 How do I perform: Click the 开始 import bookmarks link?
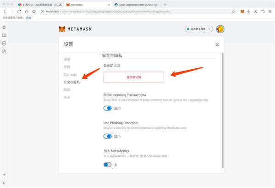click(x=28, y=18)
